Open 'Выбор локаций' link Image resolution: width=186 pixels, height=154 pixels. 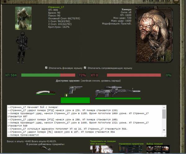click(x=154, y=144)
